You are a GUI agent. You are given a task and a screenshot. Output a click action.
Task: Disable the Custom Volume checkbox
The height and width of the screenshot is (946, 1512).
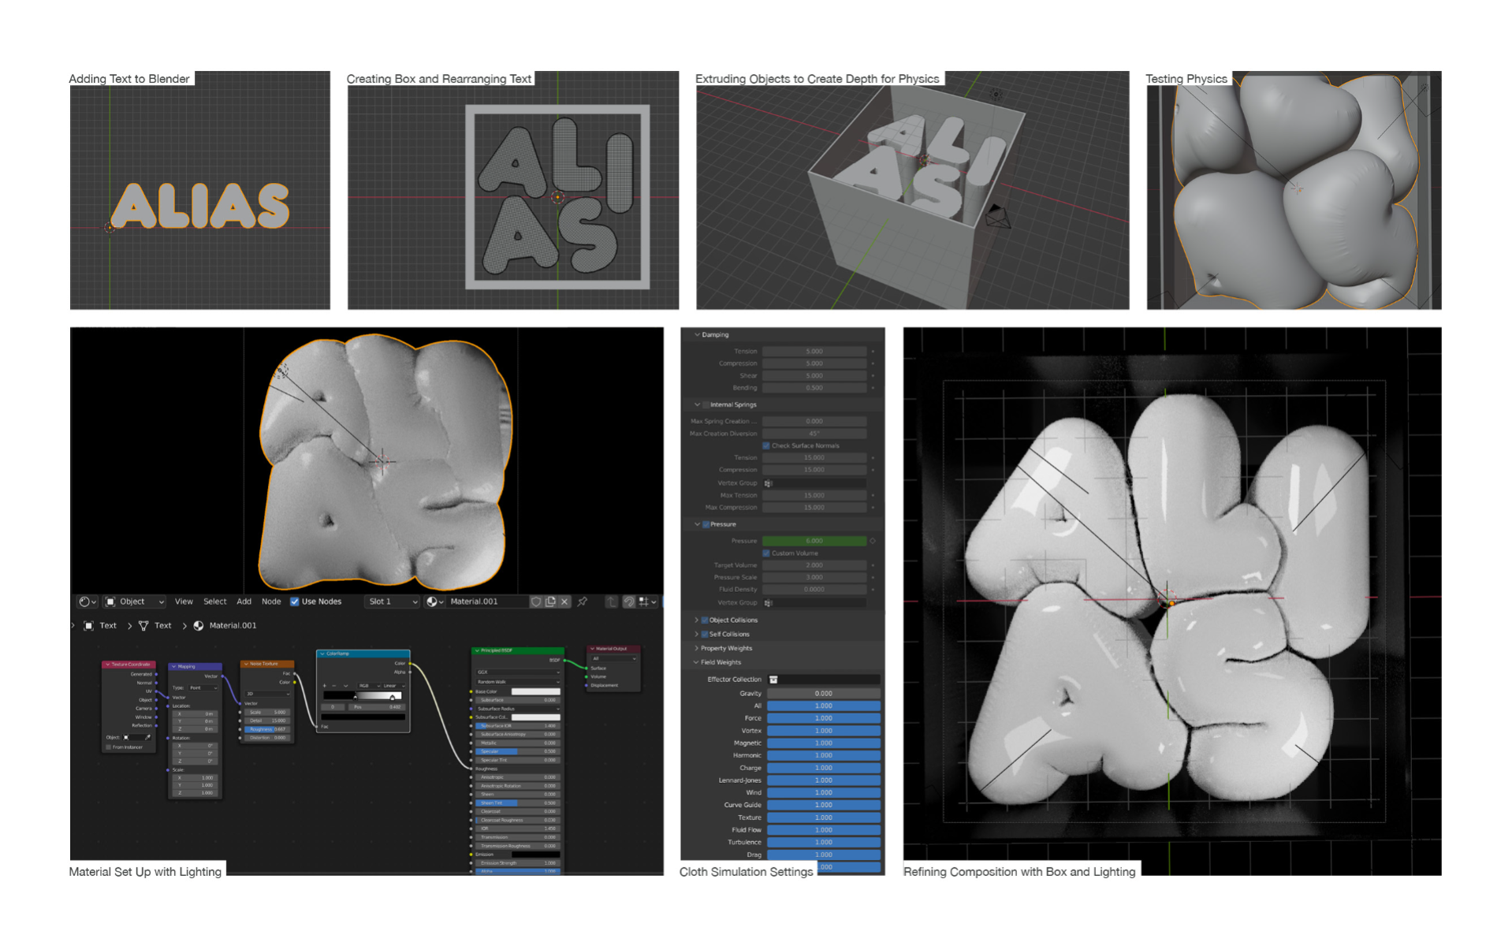766,553
